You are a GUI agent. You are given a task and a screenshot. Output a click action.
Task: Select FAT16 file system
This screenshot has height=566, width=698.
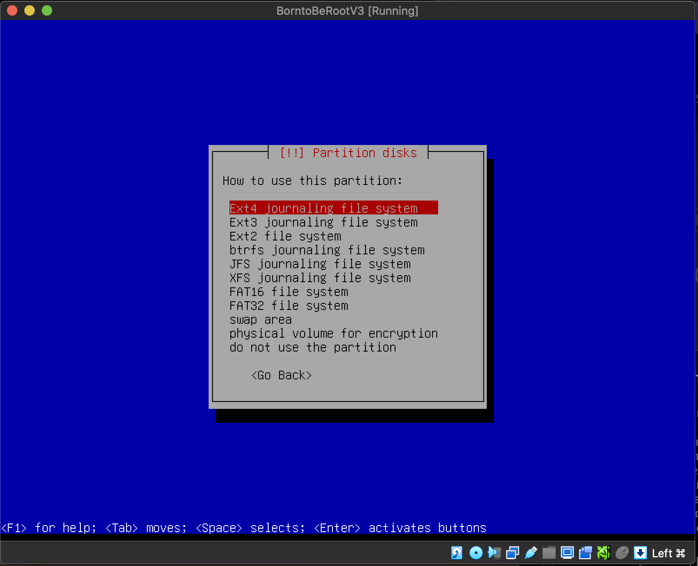[x=289, y=292]
